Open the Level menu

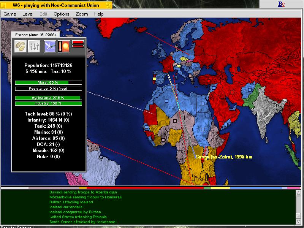point(28,14)
